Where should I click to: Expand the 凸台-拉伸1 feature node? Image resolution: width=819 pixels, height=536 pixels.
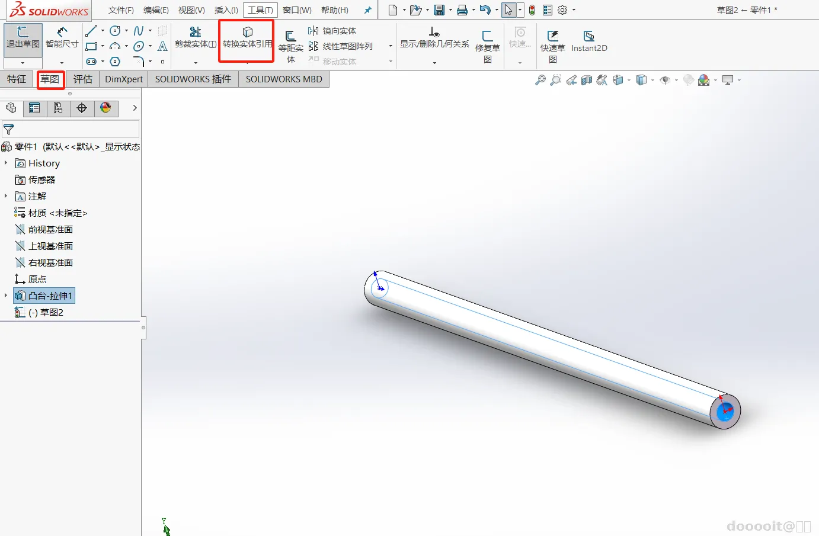pyautogui.click(x=6, y=296)
